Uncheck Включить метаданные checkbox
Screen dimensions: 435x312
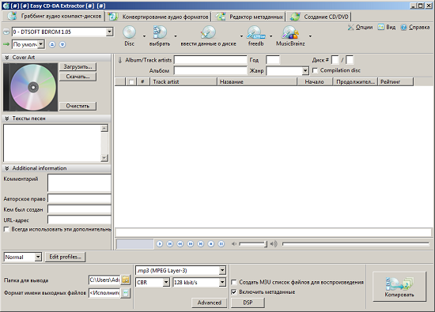[234, 292]
